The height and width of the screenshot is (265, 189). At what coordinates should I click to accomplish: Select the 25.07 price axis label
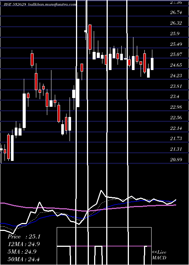pyautogui.click(x=176, y=55)
